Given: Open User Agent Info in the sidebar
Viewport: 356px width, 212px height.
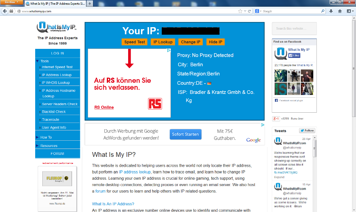Looking at the screenshot, I should (54, 127).
